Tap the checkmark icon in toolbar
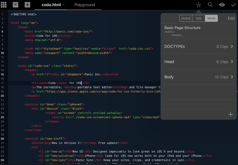 [x=233, y=5]
